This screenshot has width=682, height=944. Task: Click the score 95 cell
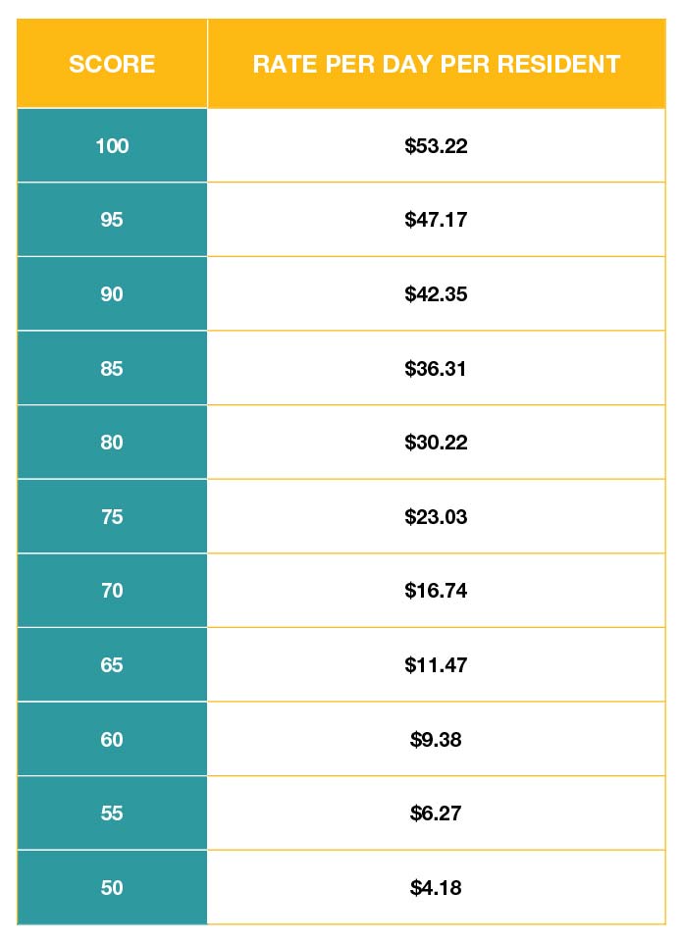(x=112, y=220)
